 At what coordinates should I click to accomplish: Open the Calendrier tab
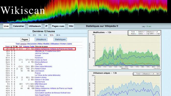point(19,26)
